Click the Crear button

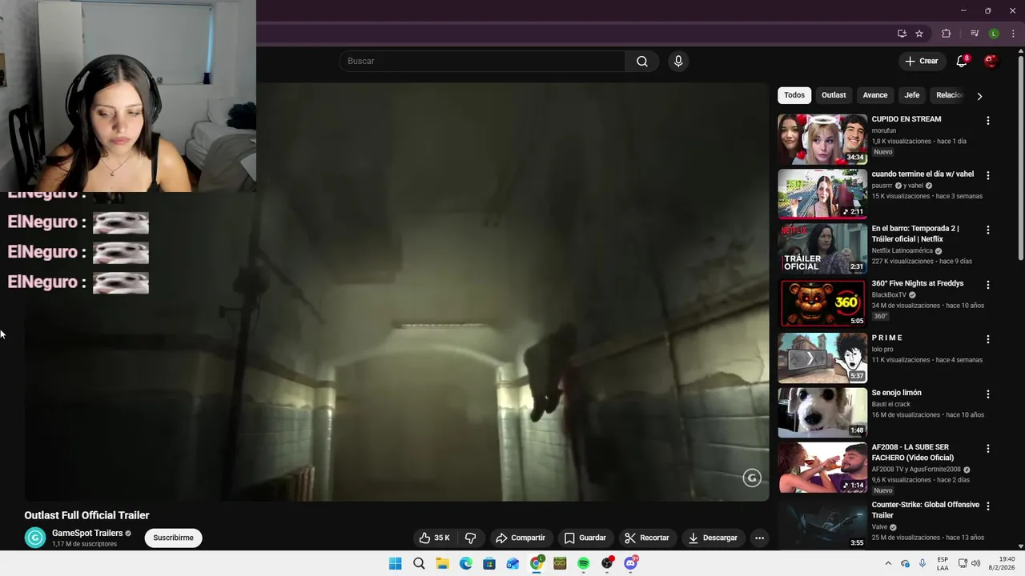(921, 61)
